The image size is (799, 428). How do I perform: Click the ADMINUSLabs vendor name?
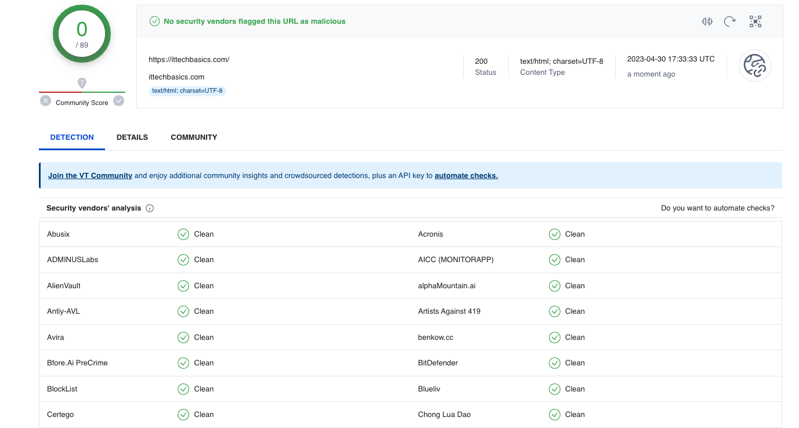tap(73, 260)
